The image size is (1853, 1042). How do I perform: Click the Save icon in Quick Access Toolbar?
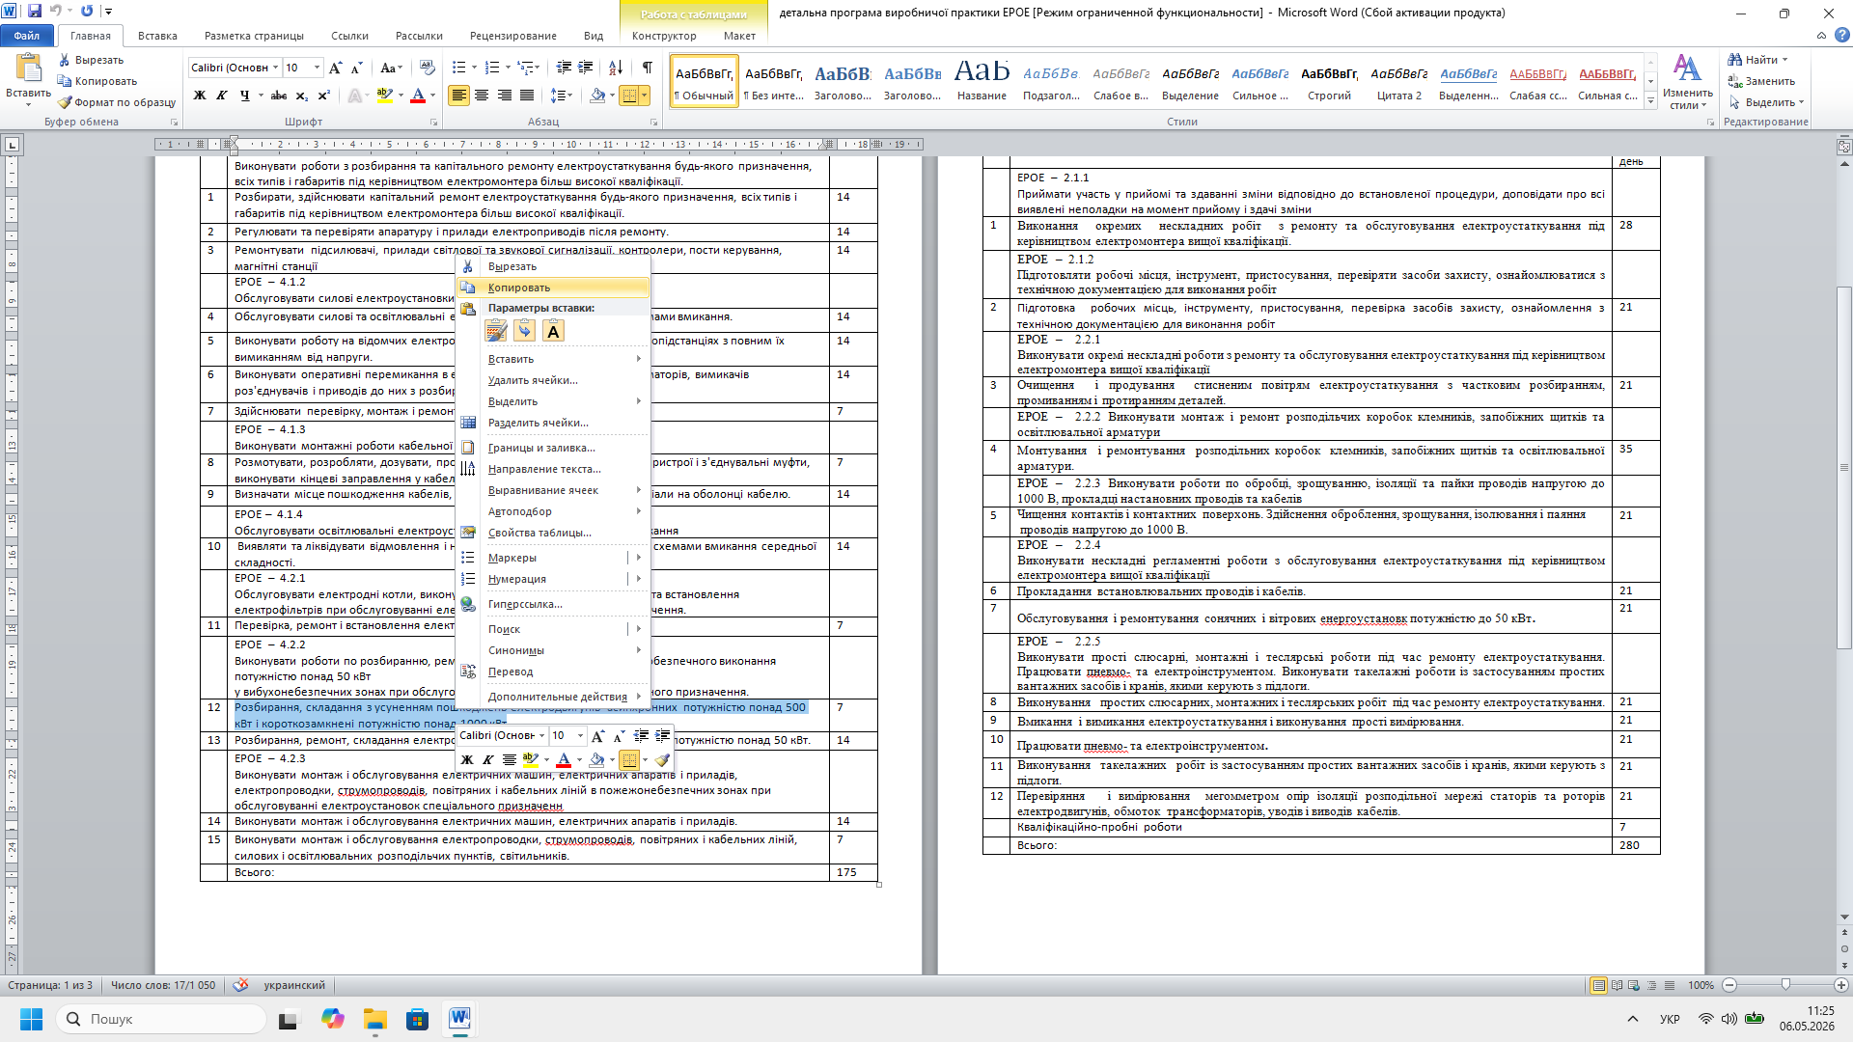tap(35, 12)
